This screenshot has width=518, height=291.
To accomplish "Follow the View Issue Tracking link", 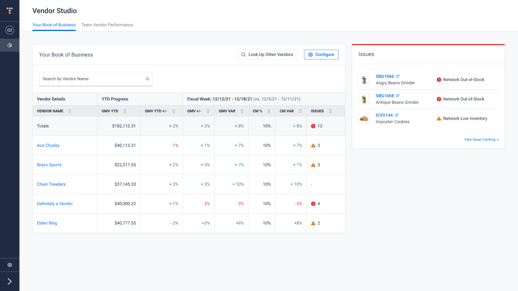I will (x=481, y=139).
